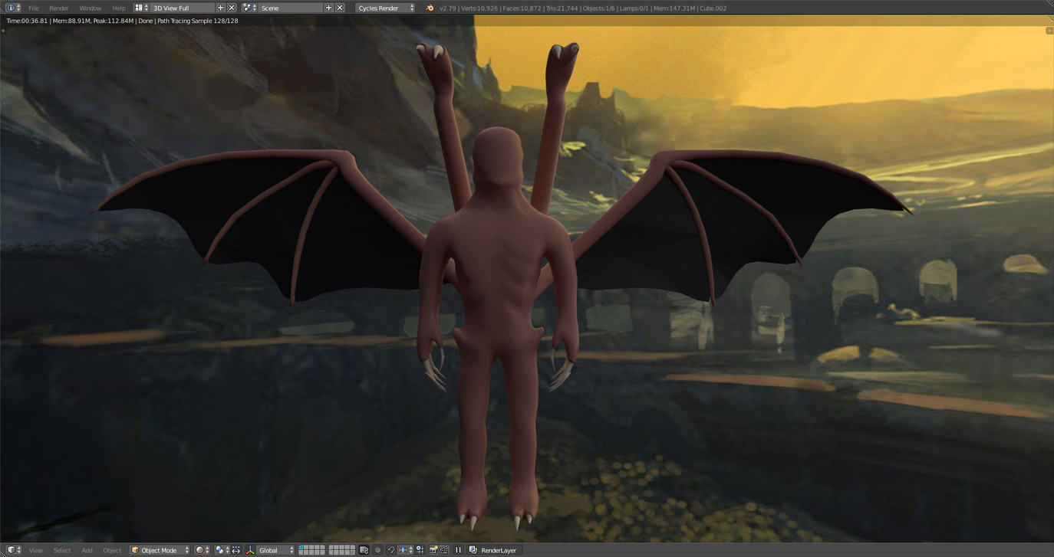The image size is (1054, 557).
Task: Toggle snap during transform
Action: (391, 550)
